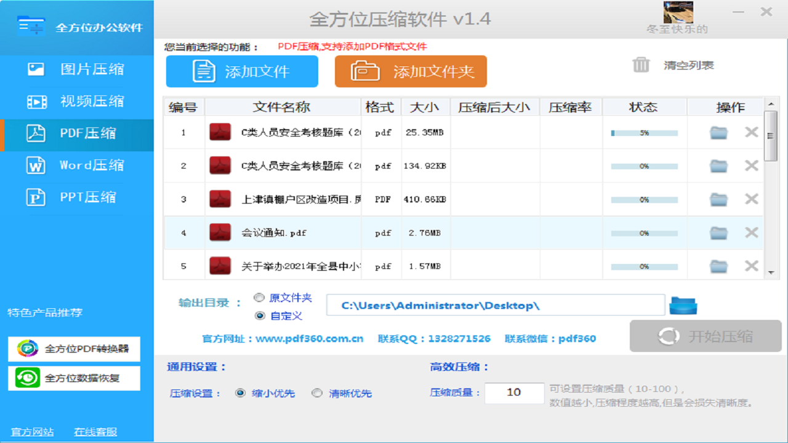The width and height of the screenshot is (788, 443).
Task: Click 添加文件 to add files
Action: coord(242,71)
